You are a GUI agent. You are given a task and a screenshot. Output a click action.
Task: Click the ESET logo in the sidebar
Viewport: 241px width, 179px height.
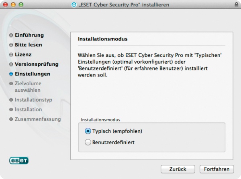pos(19,161)
